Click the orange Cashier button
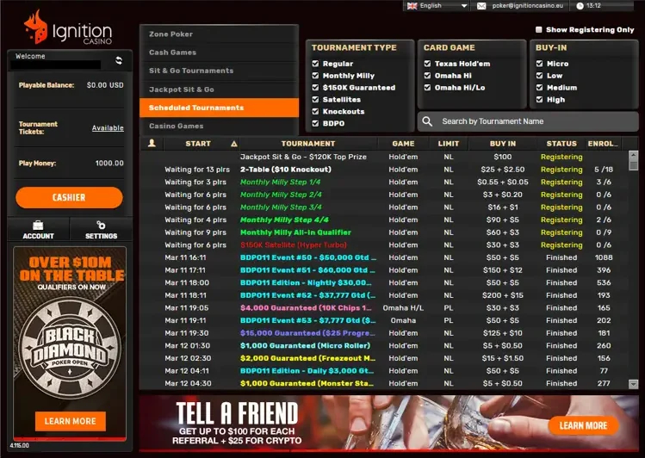 click(x=69, y=197)
